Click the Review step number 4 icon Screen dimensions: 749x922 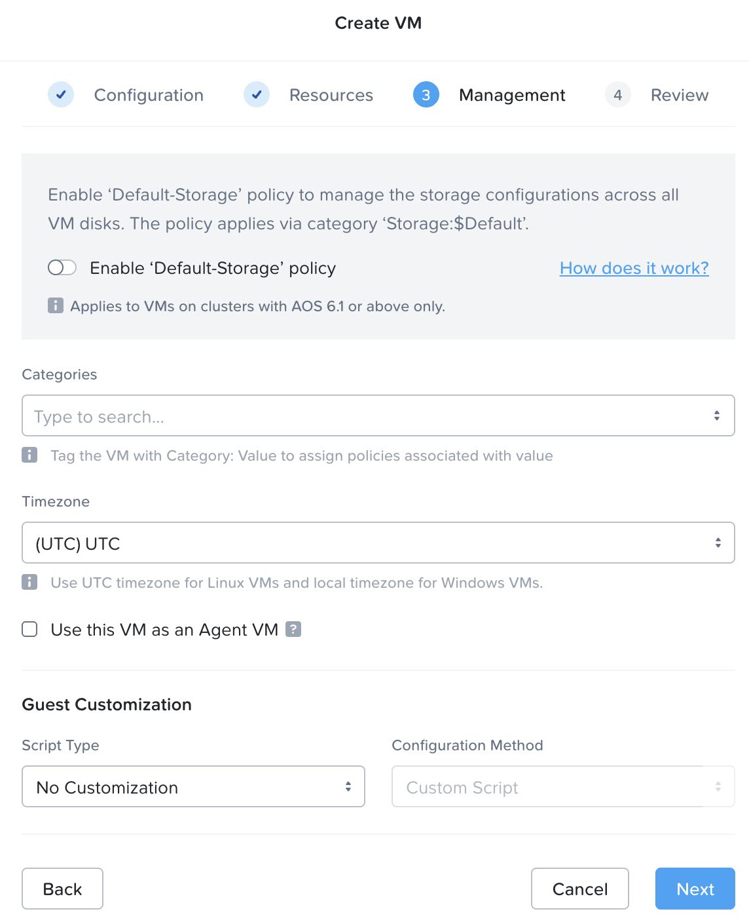pos(617,95)
